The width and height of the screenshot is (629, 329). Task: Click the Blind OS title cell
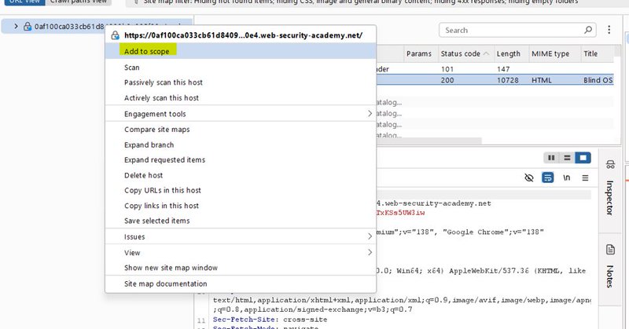[598, 80]
